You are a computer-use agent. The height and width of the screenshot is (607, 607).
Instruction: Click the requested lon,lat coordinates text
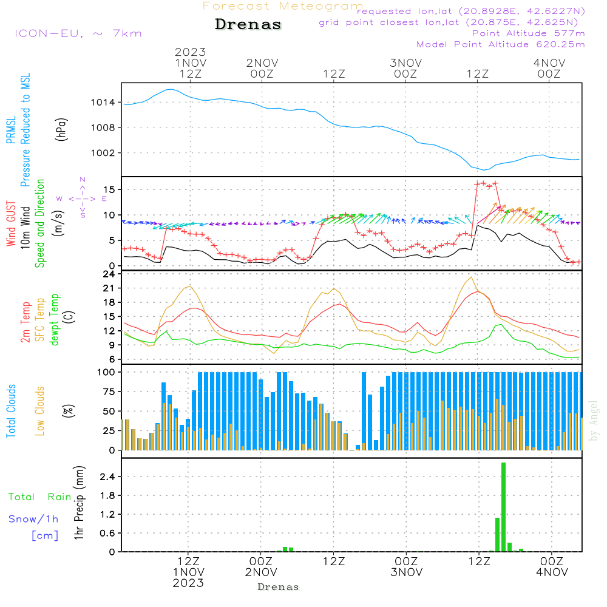pos(471,11)
